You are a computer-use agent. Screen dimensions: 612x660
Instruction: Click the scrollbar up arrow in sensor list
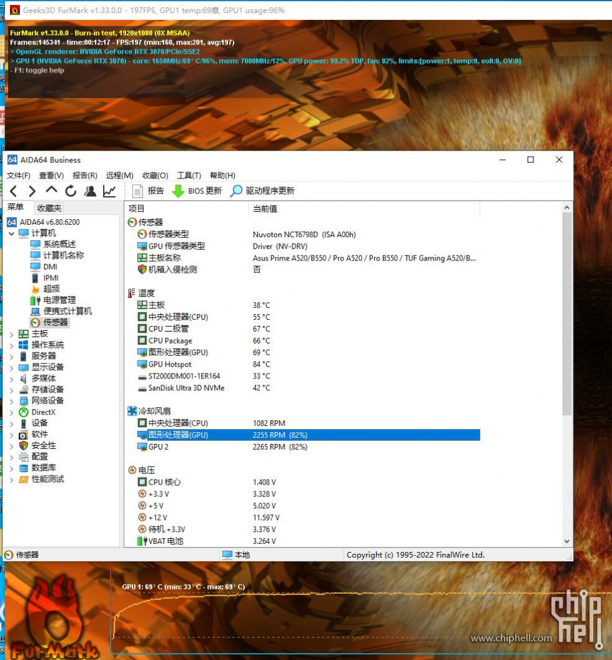566,207
